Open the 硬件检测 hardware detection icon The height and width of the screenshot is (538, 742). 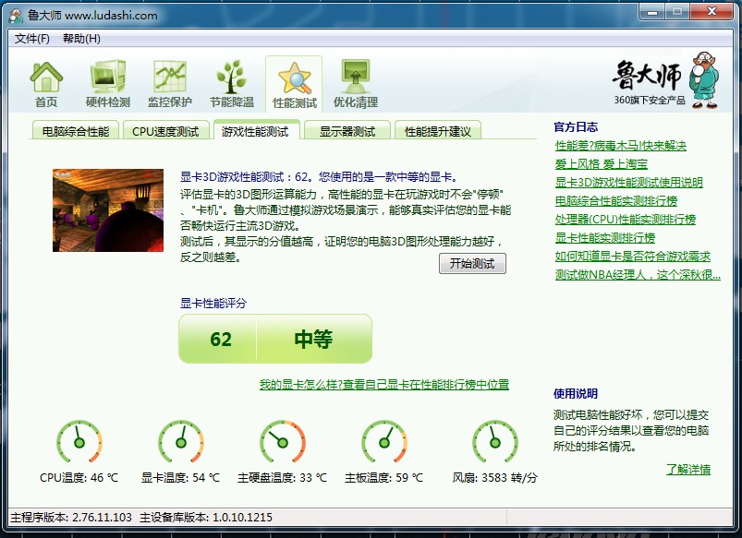[108, 84]
